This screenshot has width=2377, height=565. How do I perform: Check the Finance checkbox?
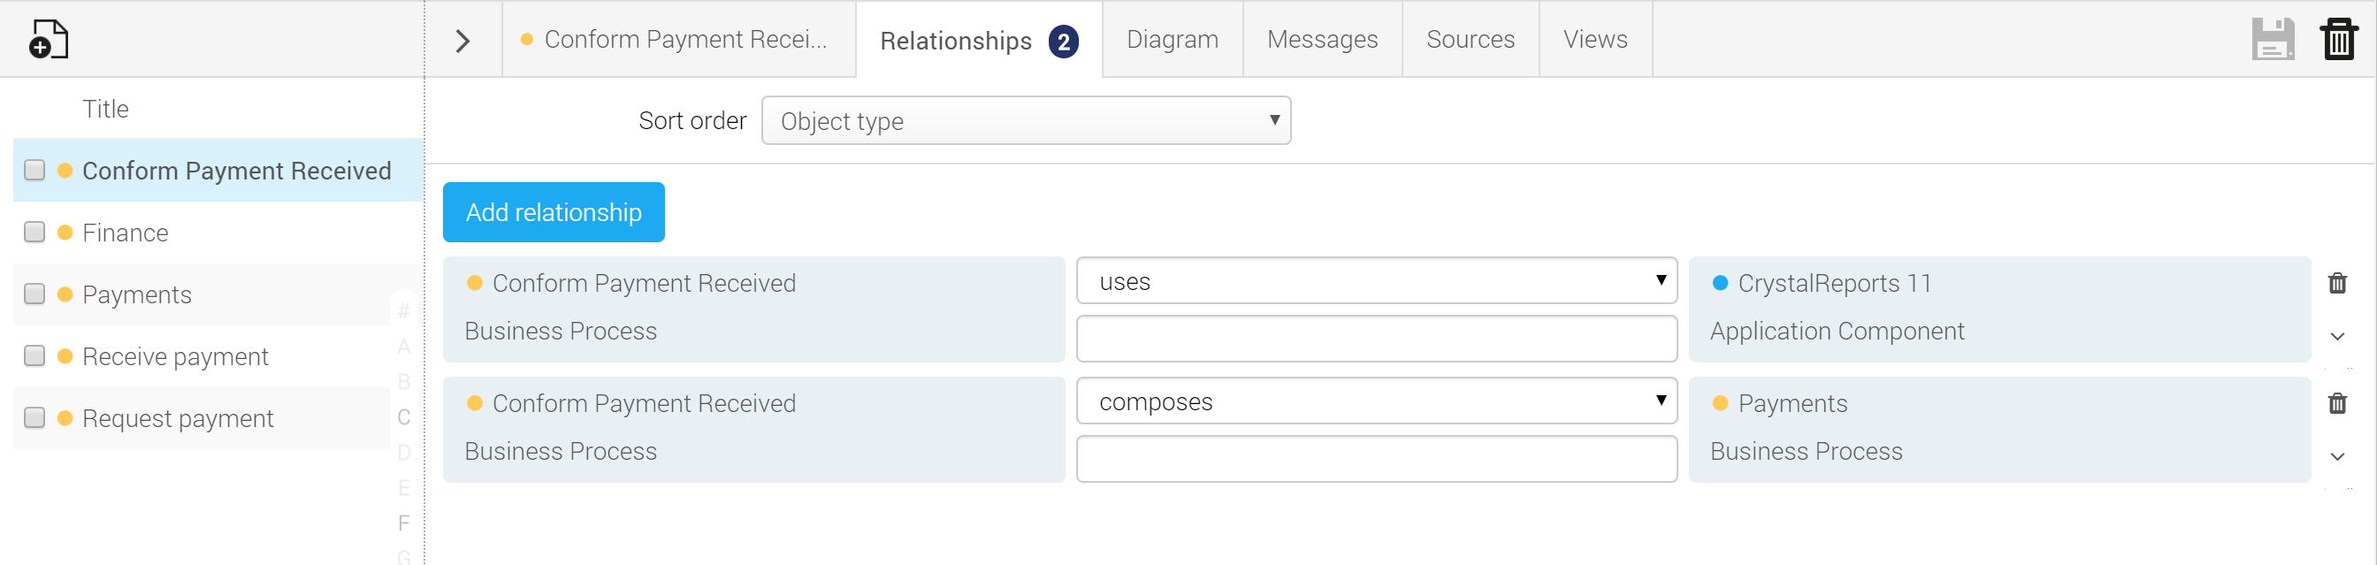click(x=34, y=233)
